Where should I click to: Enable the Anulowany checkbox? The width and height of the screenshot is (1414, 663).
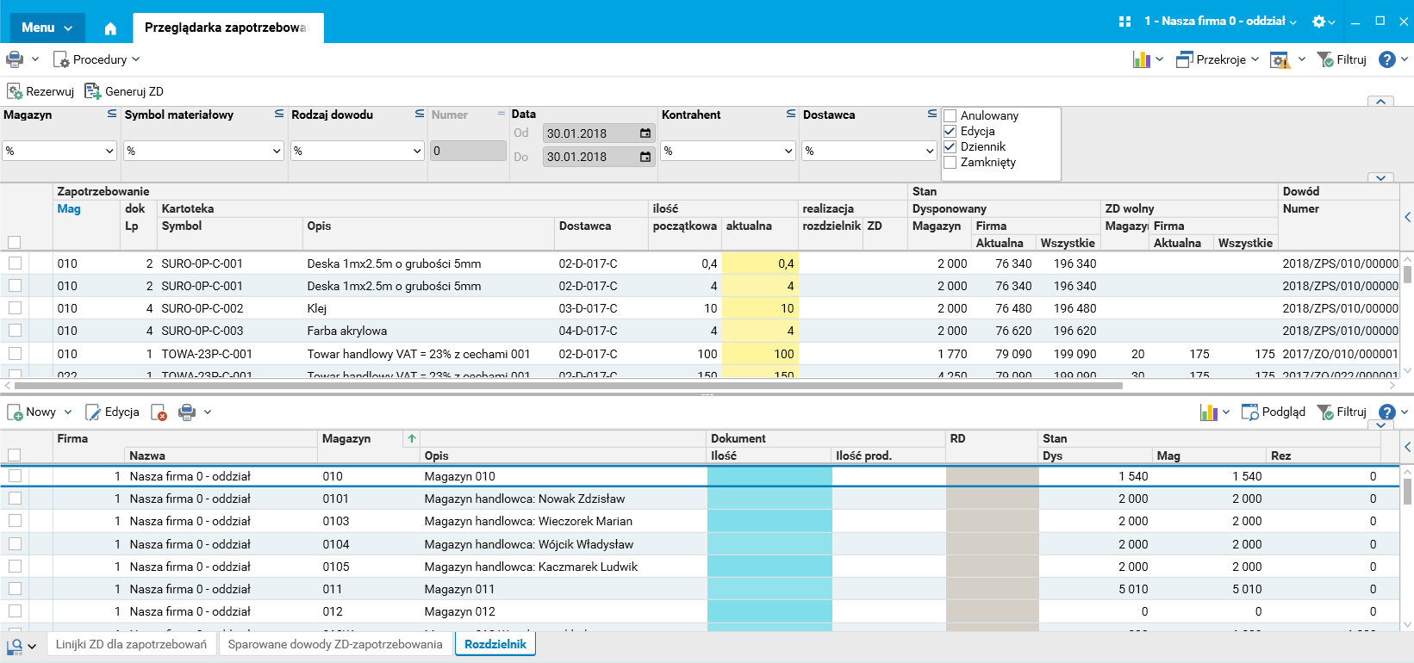click(950, 115)
